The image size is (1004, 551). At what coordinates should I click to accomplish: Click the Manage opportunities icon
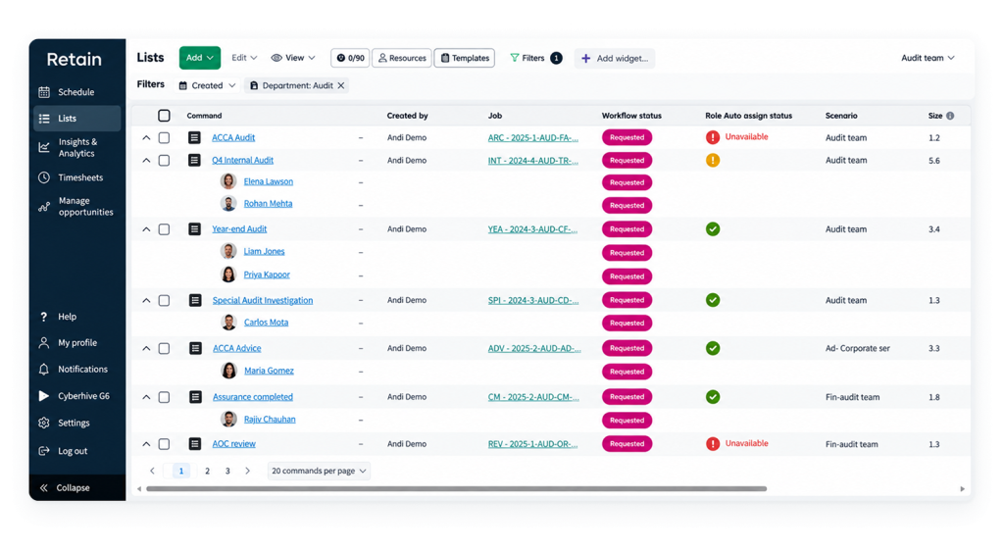pyautogui.click(x=43, y=206)
